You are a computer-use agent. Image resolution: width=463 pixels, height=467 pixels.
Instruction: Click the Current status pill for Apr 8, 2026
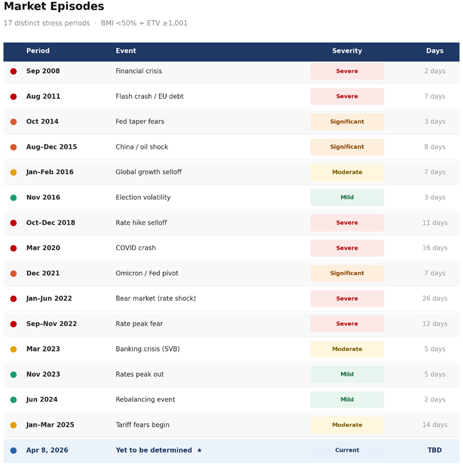347,450
